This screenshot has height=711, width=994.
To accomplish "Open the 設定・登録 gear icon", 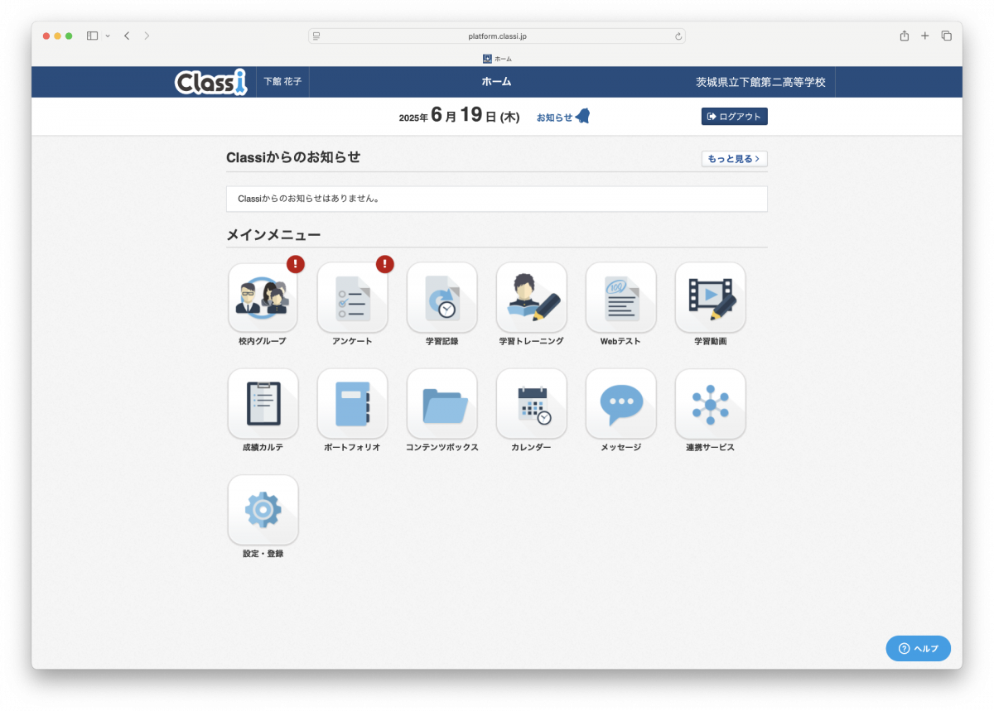I will [x=263, y=510].
